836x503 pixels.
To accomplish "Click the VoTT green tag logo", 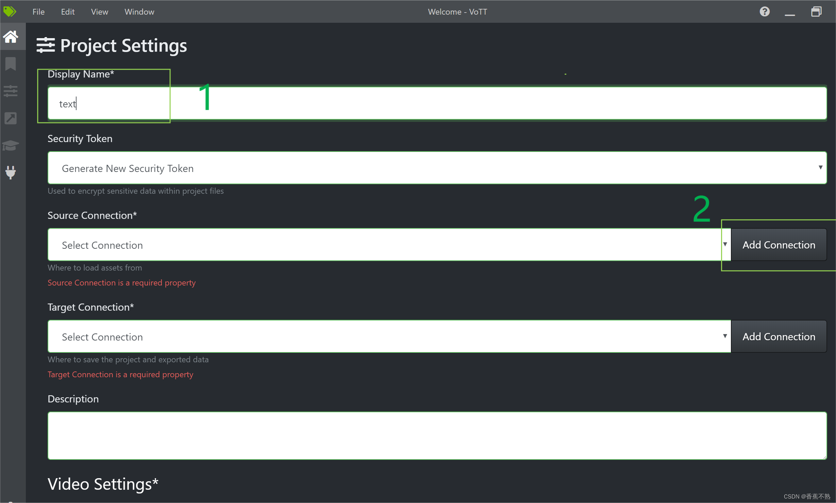I will [10, 12].
